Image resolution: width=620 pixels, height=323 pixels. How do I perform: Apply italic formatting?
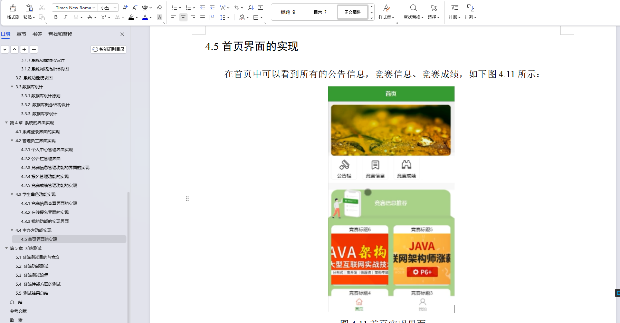pos(65,17)
